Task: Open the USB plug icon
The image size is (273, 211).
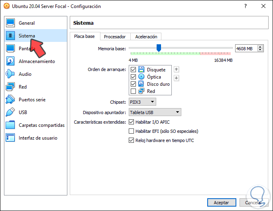Action: (x=10, y=112)
